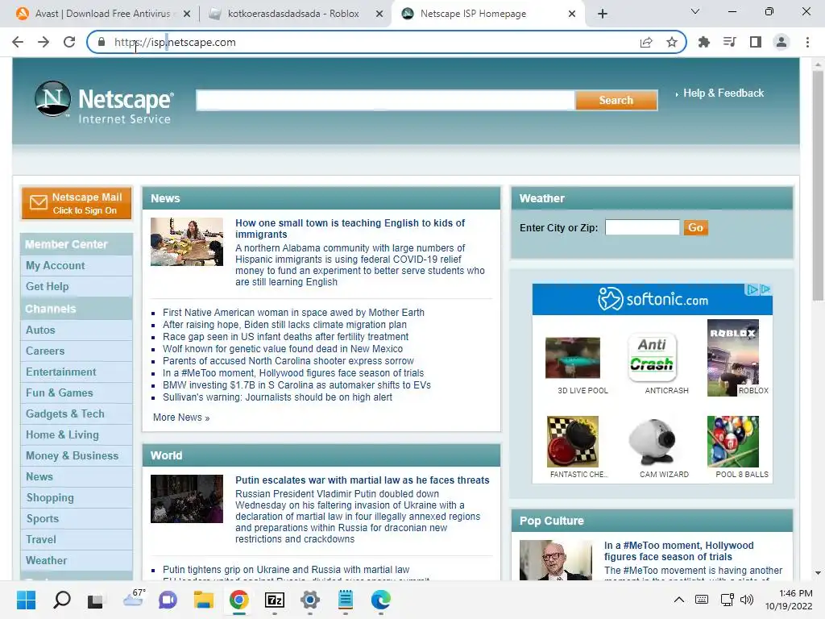825x619 pixels.
Task: Focus the Enter City or Zip field
Action: pos(642,227)
